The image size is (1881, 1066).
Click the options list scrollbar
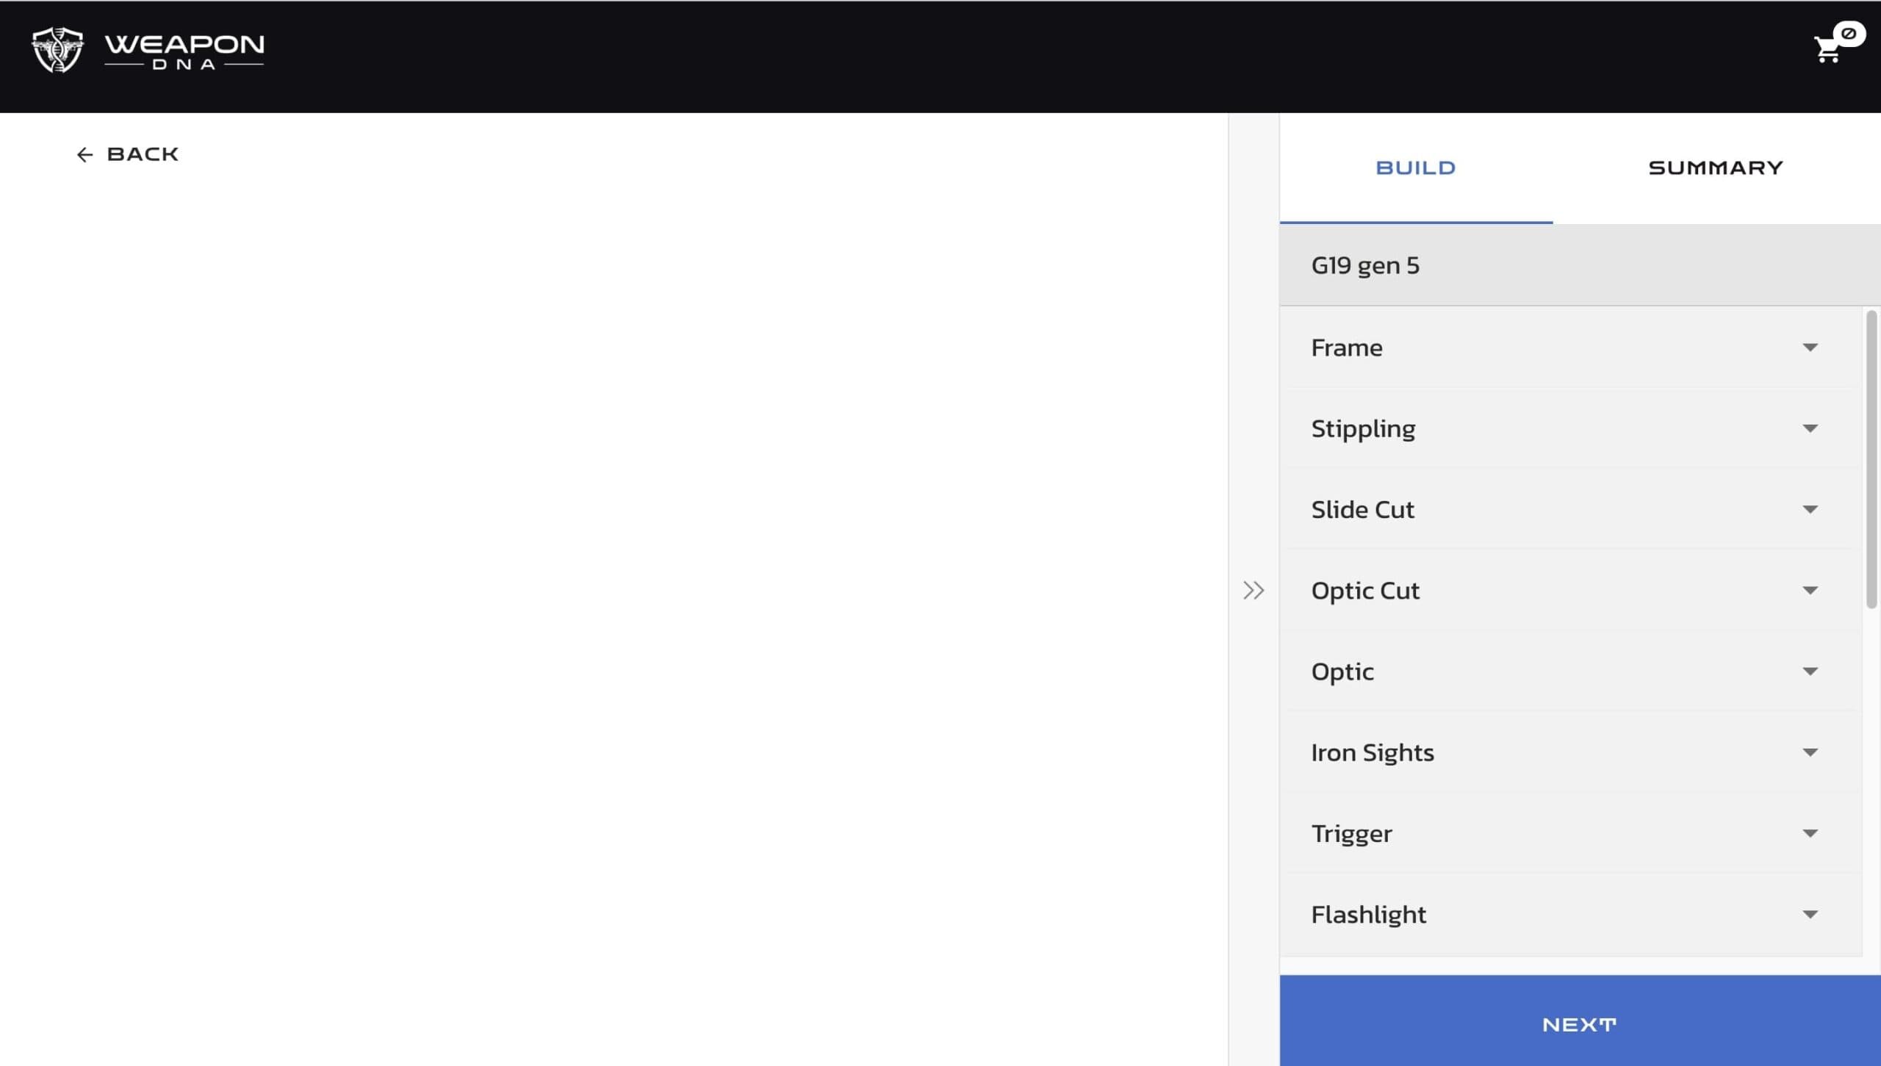pos(1871,459)
